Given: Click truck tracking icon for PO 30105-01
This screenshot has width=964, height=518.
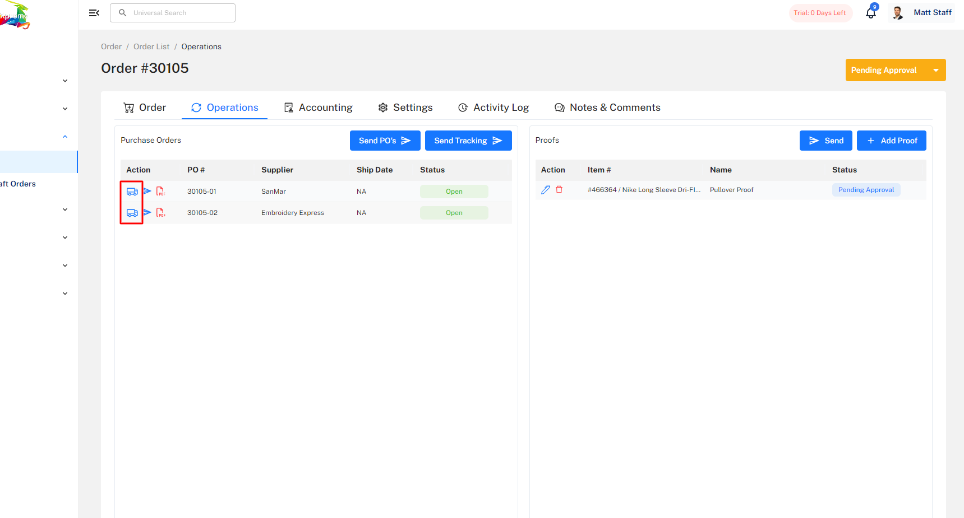Looking at the screenshot, I should pos(132,192).
